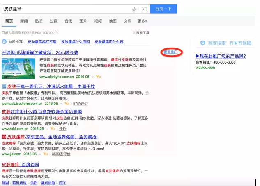Open suggested search 皮肤瘙痒用什么药

(109, 42)
